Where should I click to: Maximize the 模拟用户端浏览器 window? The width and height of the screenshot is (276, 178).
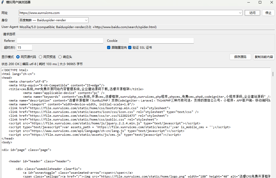(x=260, y=2)
